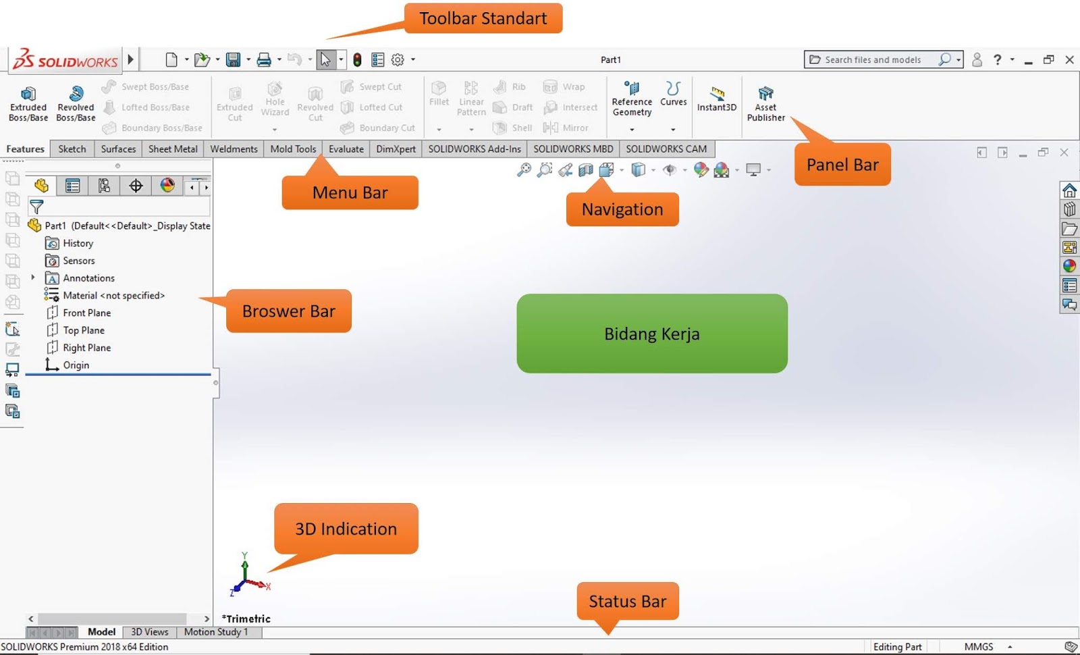
Task: Expand the Annotations tree node
Action: (x=34, y=278)
